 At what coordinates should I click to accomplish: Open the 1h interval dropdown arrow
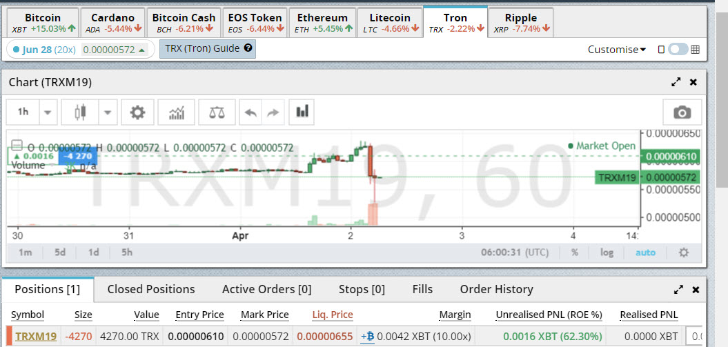click(48, 112)
